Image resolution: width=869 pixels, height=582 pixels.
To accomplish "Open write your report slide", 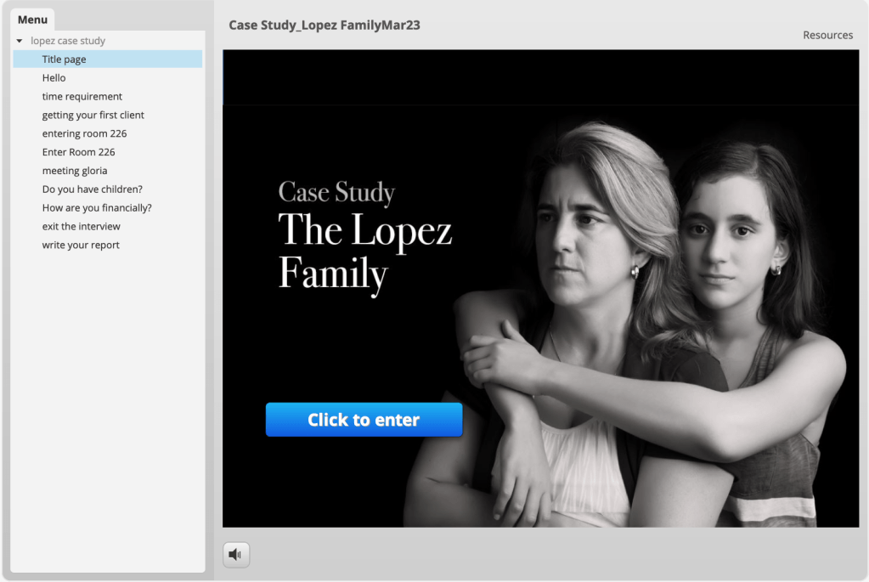I will pos(81,246).
